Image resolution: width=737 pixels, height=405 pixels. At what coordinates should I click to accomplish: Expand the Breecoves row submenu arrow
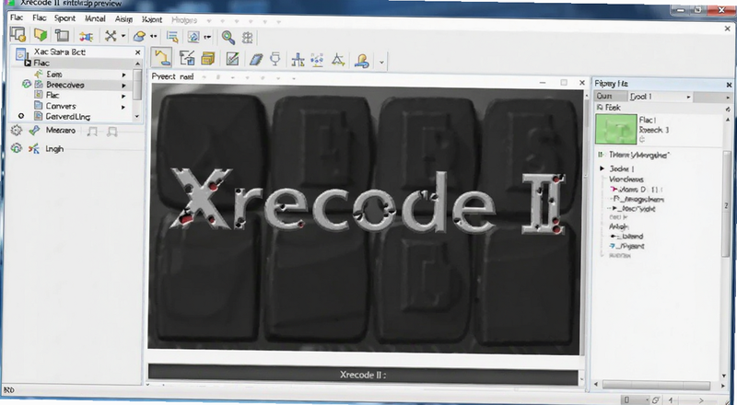pyautogui.click(x=124, y=86)
